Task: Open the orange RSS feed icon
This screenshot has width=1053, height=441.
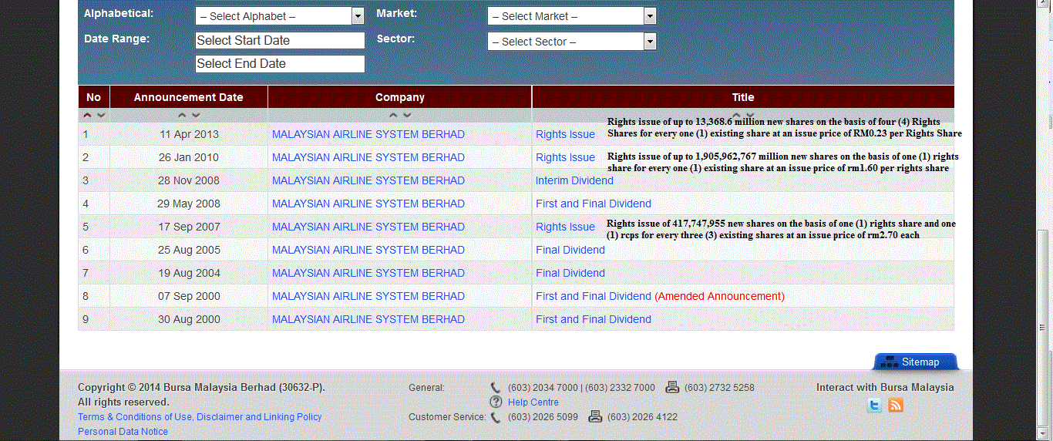Action: (895, 406)
